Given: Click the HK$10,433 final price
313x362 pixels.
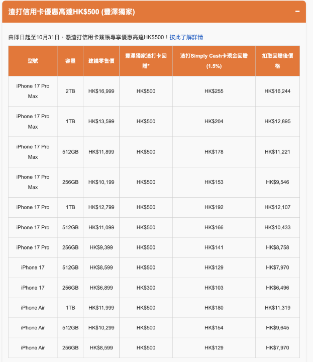Looking at the screenshot, I should (277, 227).
